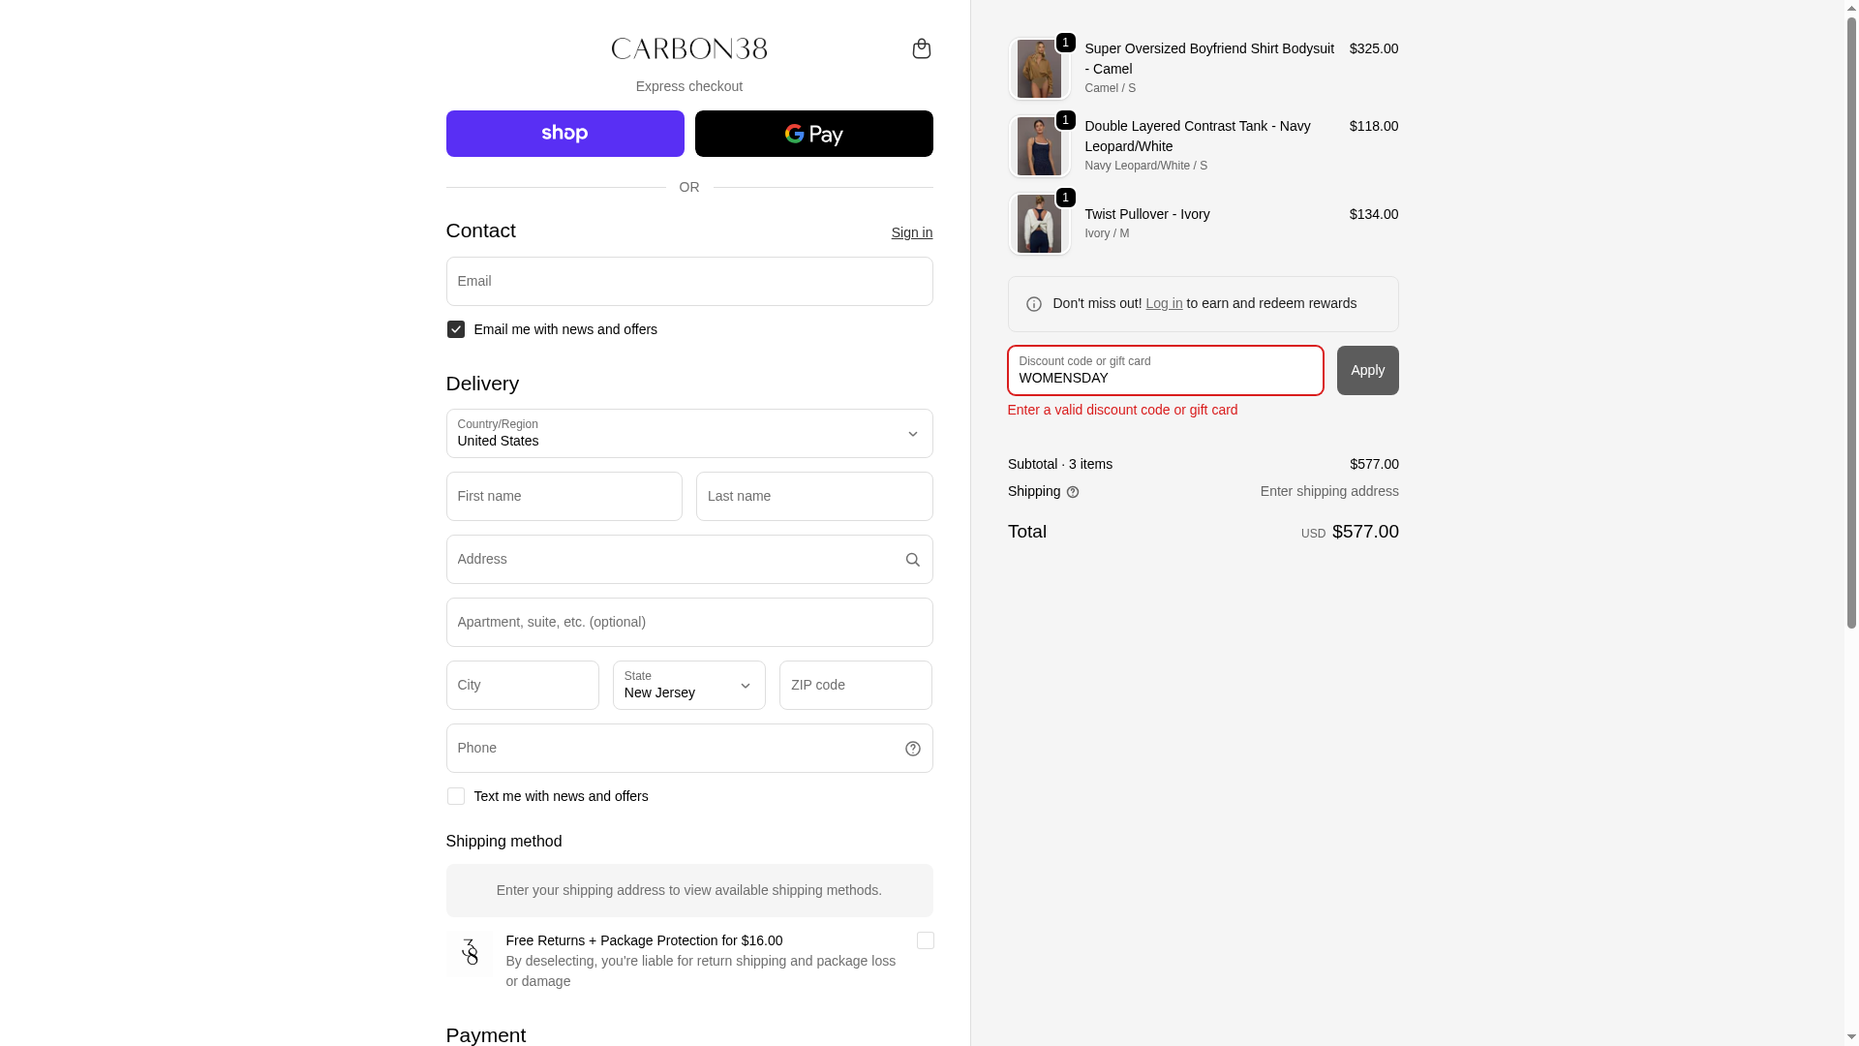This screenshot has width=1859, height=1046.
Task: Click the Super Oversized Boyfriend Shirt Bodysuit thumbnail
Action: click(x=1039, y=69)
